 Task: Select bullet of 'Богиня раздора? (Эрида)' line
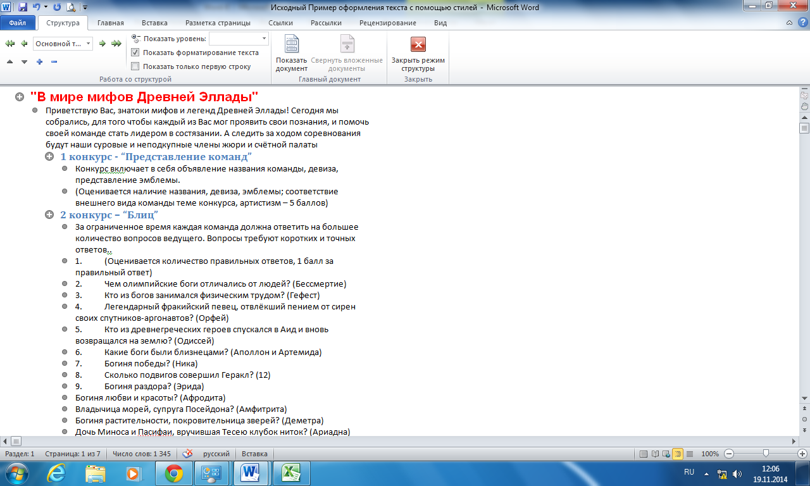tap(65, 386)
